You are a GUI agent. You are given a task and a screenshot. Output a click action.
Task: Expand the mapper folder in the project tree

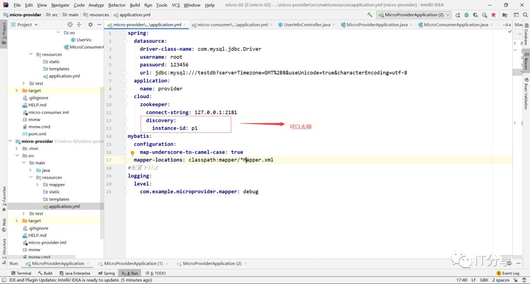[37, 185]
